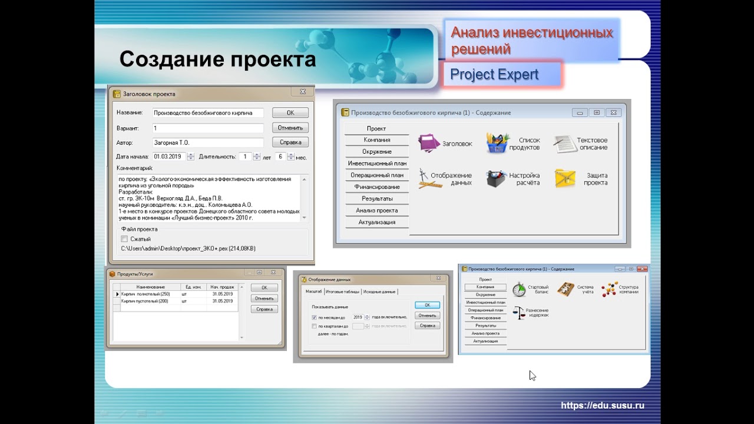Click the Комментарий text area
Viewport: 754px width, 424px height.
coord(208,198)
